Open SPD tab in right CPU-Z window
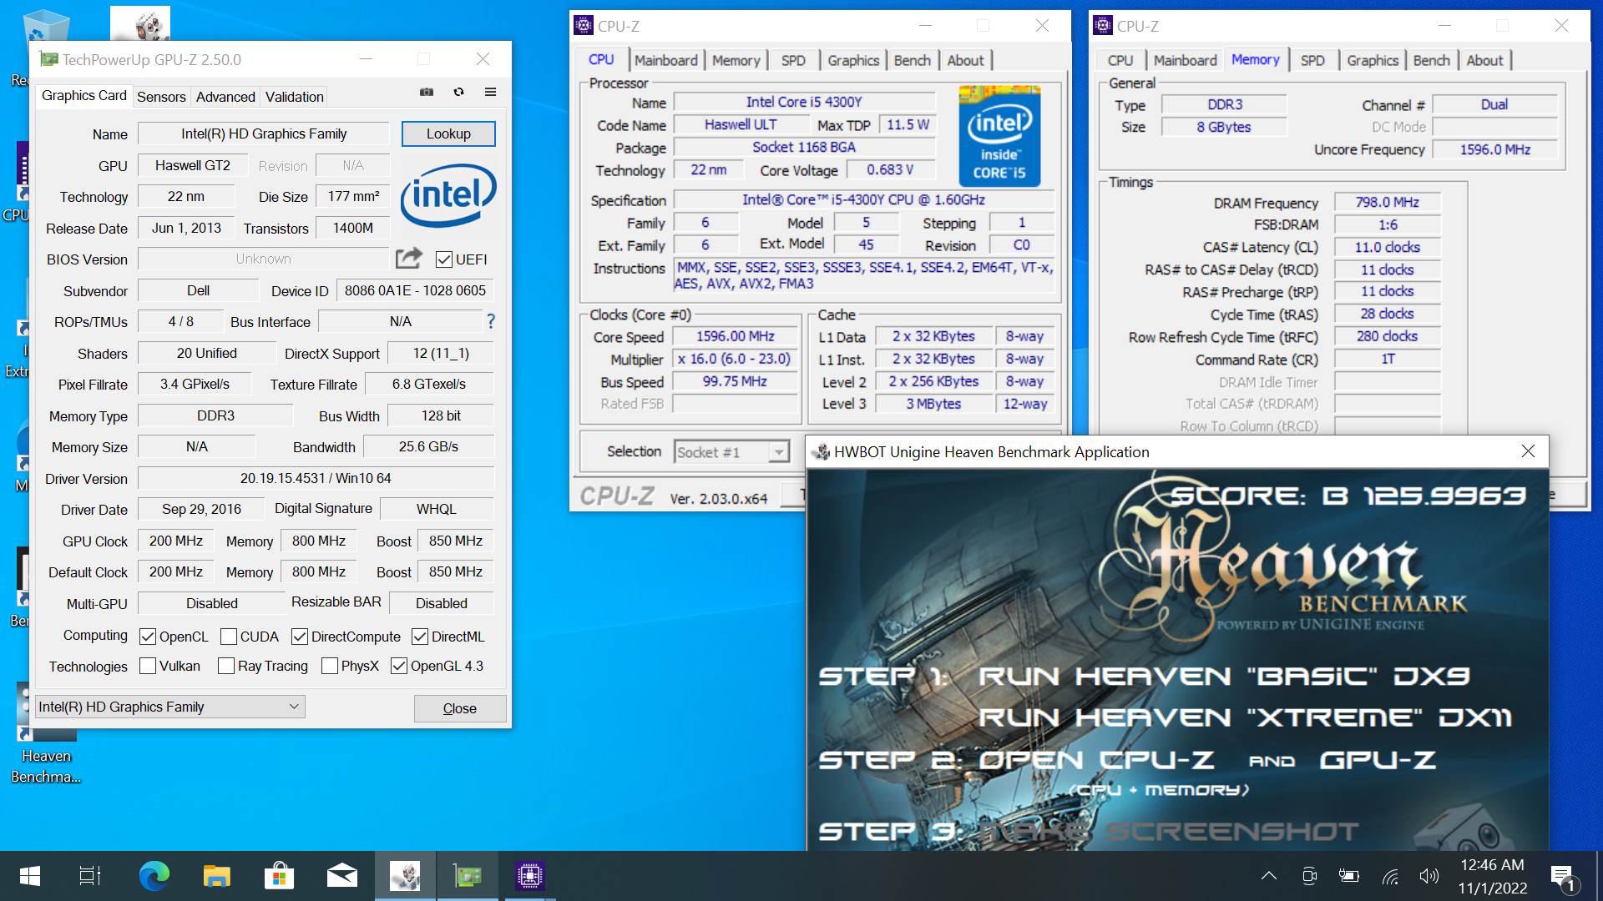The width and height of the screenshot is (1603, 901). (1312, 60)
